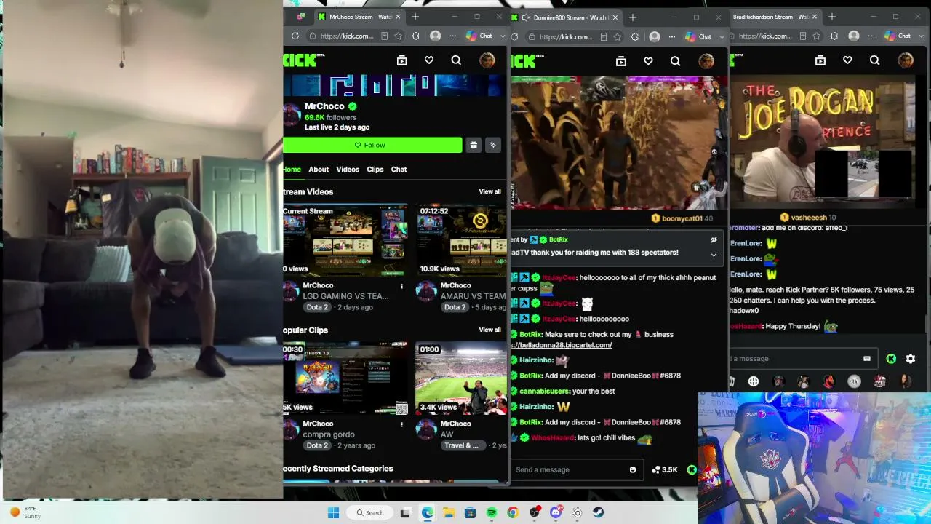This screenshot has width=931, height=524.
Task: Select top gifter boomycat01 in Donniee800 window
Action: (682, 218)
